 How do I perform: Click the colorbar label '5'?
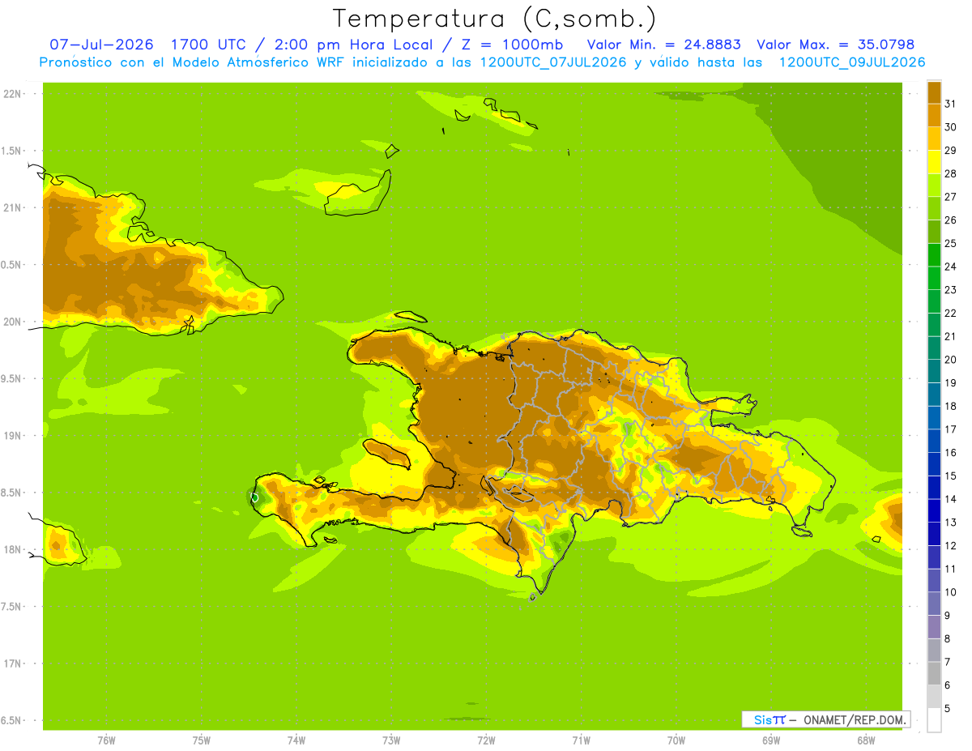(x=948, y=709)
